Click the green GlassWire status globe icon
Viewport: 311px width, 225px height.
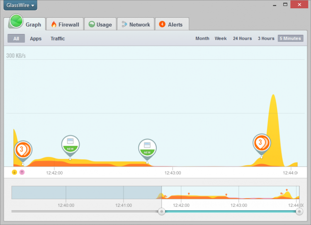coord(16,21)
